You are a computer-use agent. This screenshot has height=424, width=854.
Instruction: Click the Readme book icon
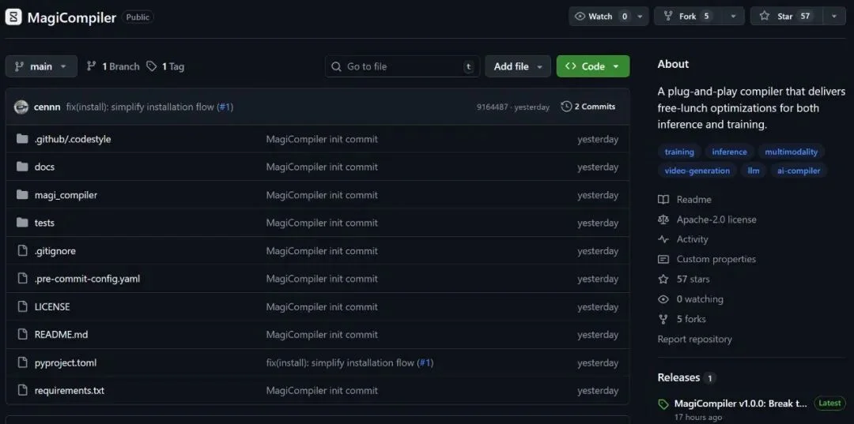[x=663, y=200]
